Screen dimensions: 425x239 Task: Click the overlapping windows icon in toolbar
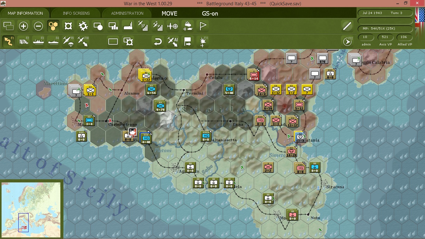(x=8, y=26)
